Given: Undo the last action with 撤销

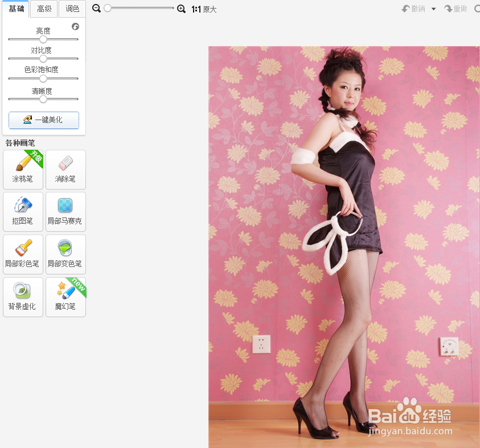Looking at the screenshot, I should pos(413,9).
